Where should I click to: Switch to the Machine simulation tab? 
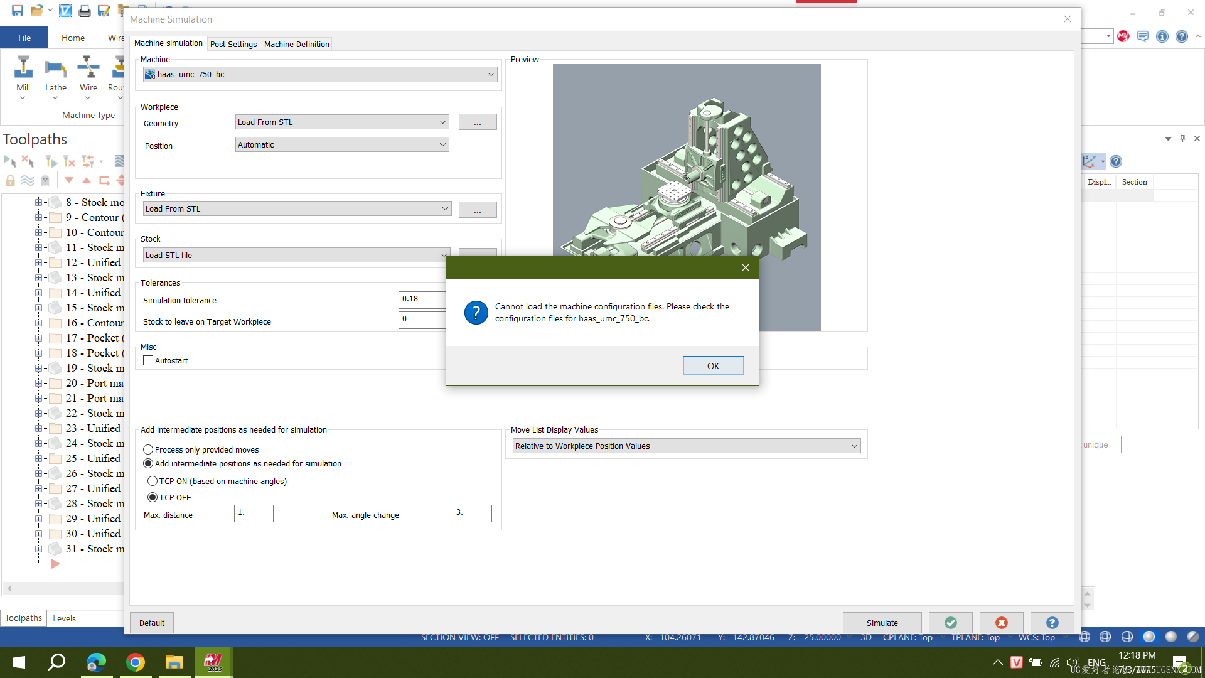pyautogui.click(x=168, y=43)
